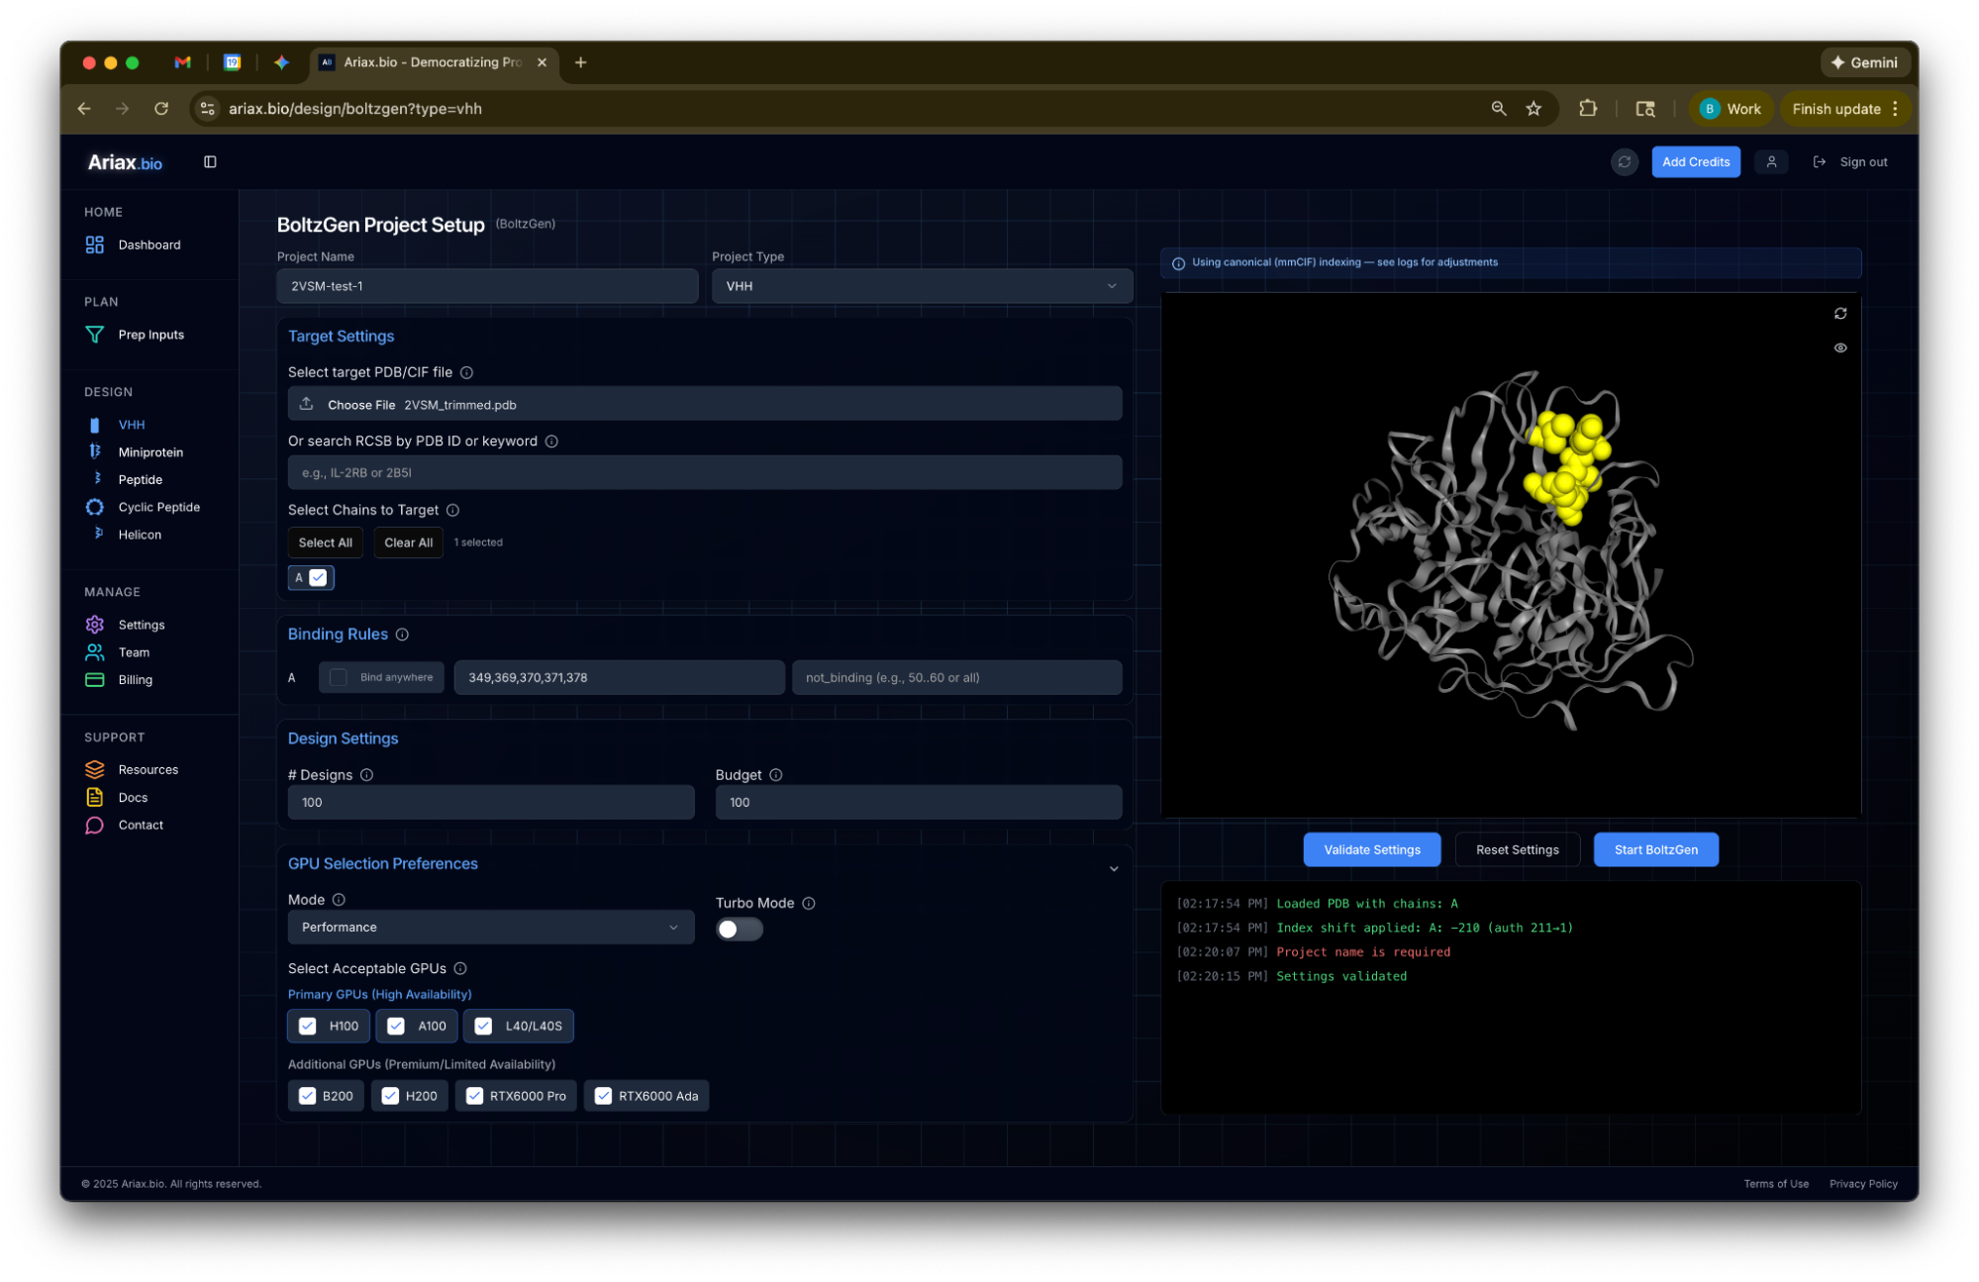Open the Performance mode dropdown
Viewport: 1979px width, 1282px height.
pos(490,928)
